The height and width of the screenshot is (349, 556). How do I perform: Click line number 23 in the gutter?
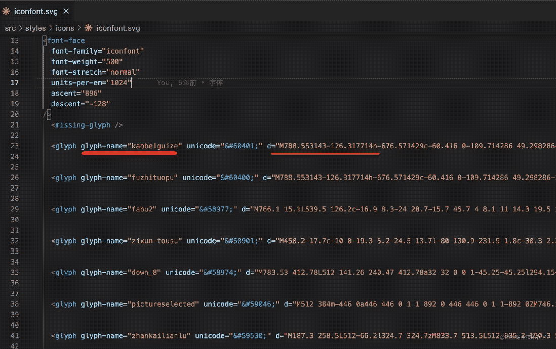(x=14, y=146)
